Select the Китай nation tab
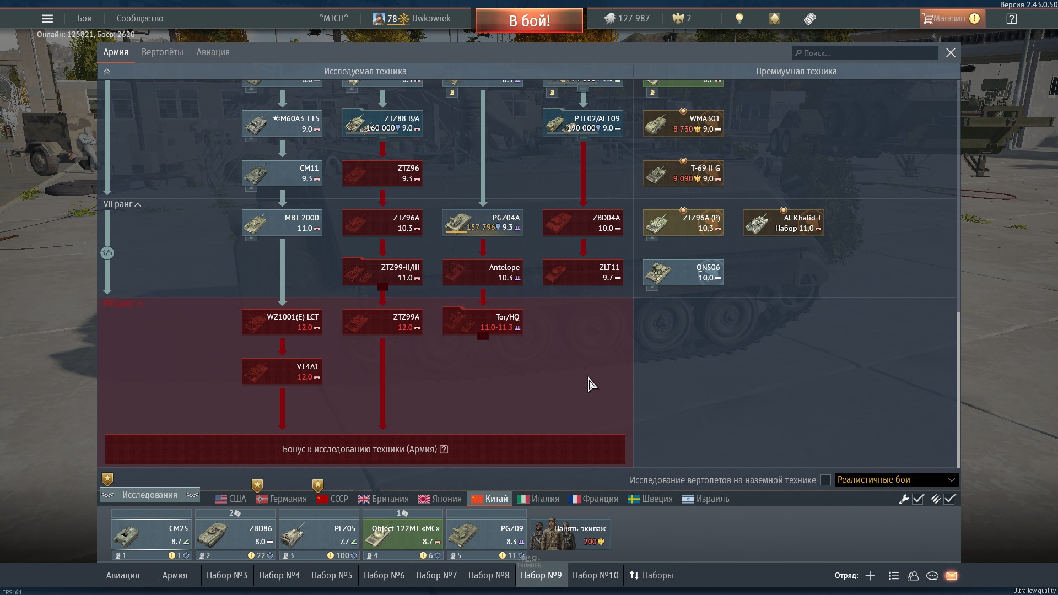 click(x=489, y=499)
